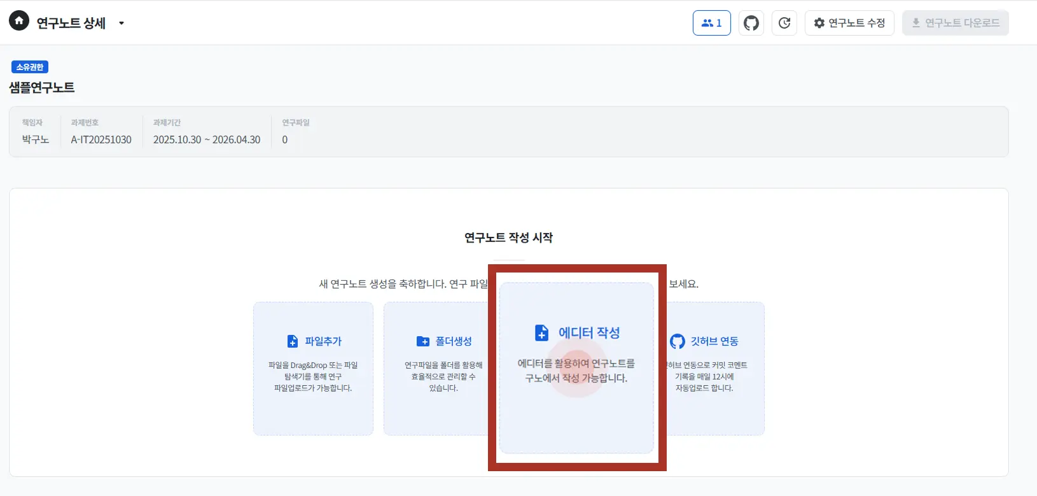Select the 폴더생성 card
This screenshot has width=1037, height=496.
436,369
